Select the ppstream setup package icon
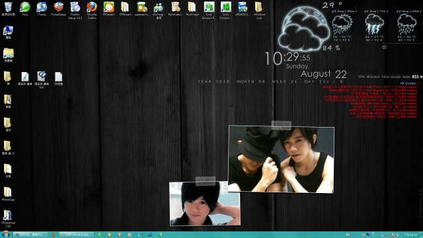 pos(142,9)
